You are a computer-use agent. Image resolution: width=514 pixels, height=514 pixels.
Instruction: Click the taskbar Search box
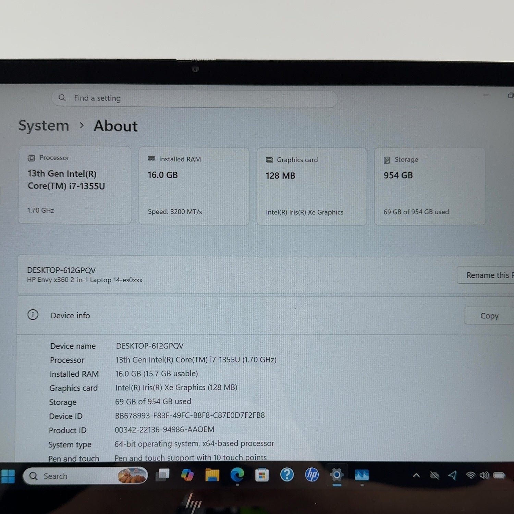[x=85, y=476]
